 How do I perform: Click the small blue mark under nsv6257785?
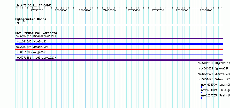[202, 98]
